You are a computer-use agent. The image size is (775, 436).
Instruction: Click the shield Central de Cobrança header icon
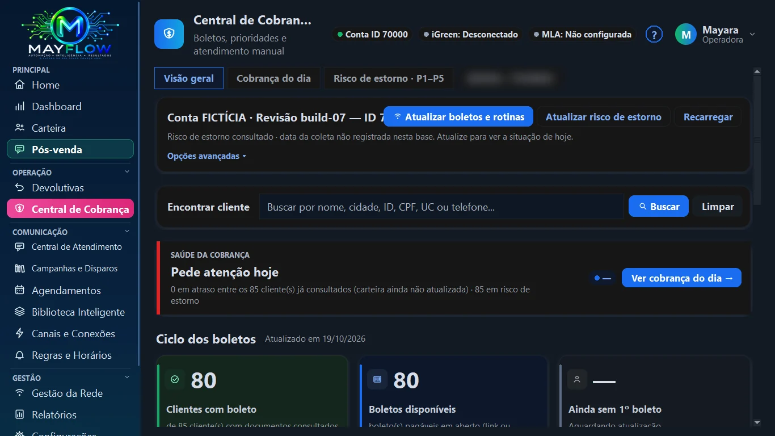click(x=169, y=34)
